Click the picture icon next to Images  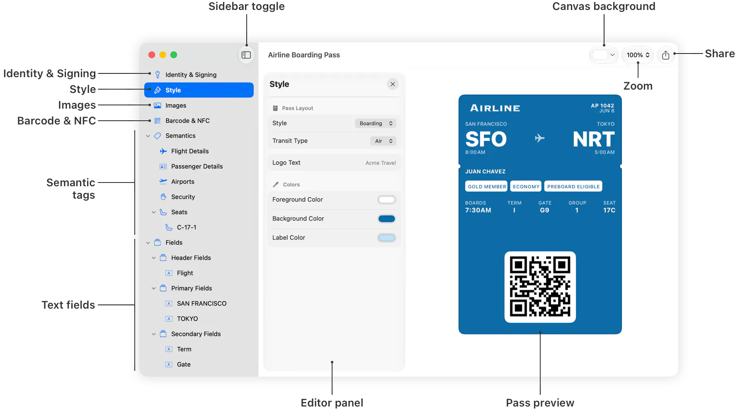coord(158,105)
